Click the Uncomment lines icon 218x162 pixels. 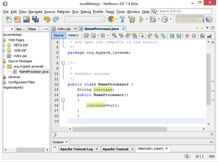209,36
